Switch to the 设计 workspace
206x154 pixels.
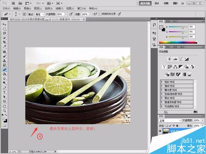click(x=157, y=3)
